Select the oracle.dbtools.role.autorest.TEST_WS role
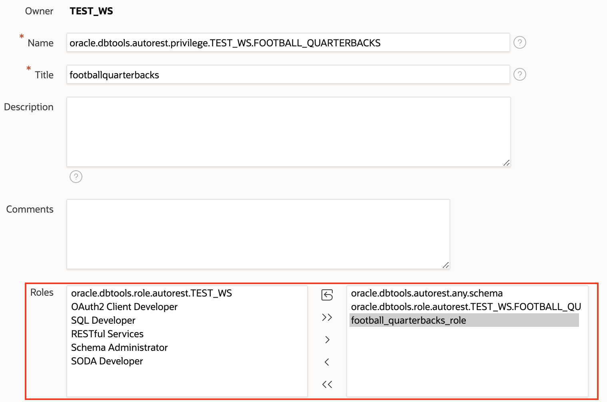This screenshot has height=402, width=607. tap(152, 293)
